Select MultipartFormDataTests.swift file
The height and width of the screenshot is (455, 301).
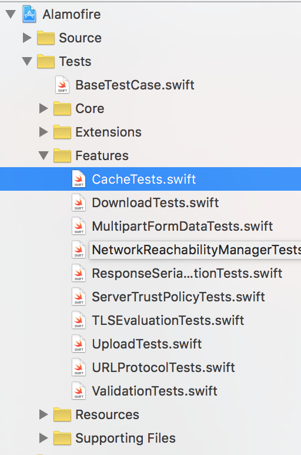coord(182,227)
